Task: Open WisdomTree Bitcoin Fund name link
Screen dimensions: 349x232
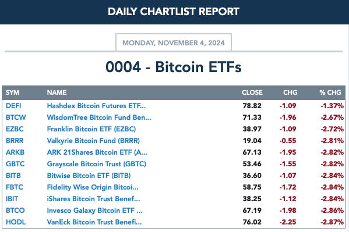Action: [x=99, y=117]
